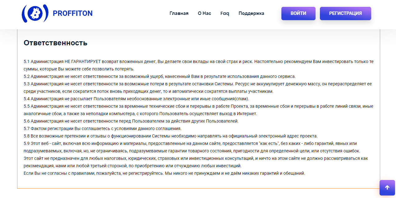Click clause 5.6 about действия других Пользователей
Viewport: 396px width, 198px height.
pos(131,121)
